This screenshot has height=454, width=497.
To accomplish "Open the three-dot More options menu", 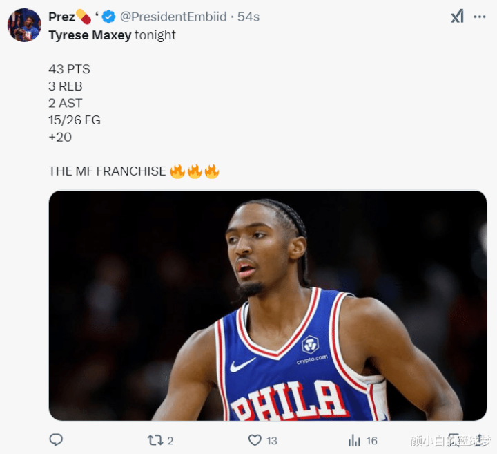I will click(x=480, y=17).
